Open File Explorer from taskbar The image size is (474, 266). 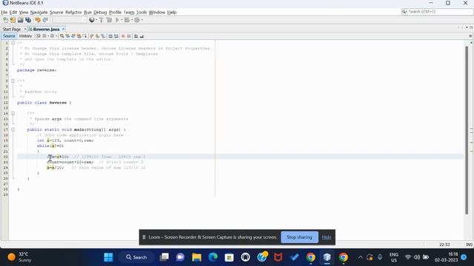196,257
